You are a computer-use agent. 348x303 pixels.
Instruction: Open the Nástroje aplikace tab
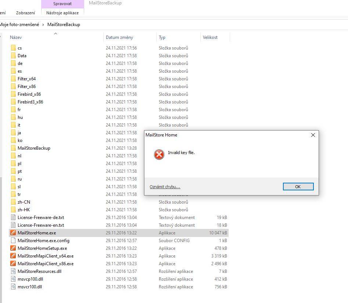coord(62,13)
